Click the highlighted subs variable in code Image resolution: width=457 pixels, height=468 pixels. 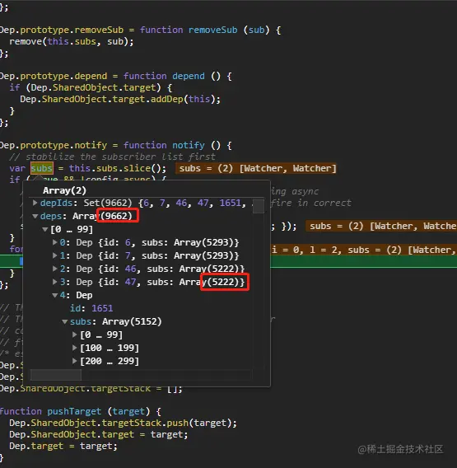(x=42, y=168)
